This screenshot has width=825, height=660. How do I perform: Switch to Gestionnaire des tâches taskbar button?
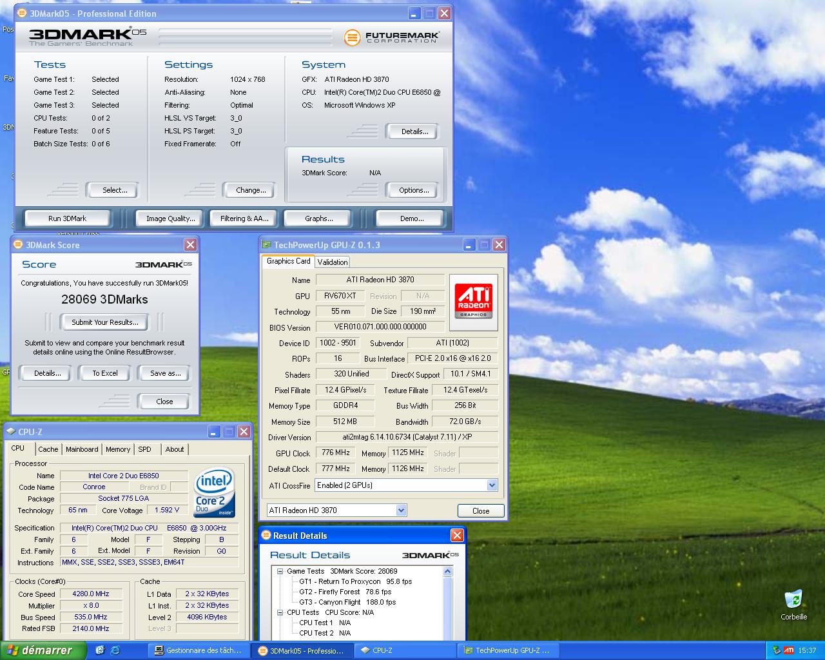tap(199, 650)
